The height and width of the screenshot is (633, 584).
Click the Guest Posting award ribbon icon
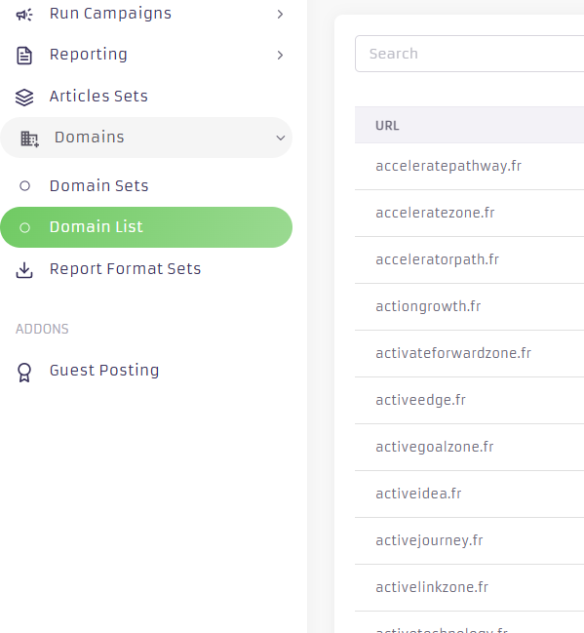[x=24, y=372]
